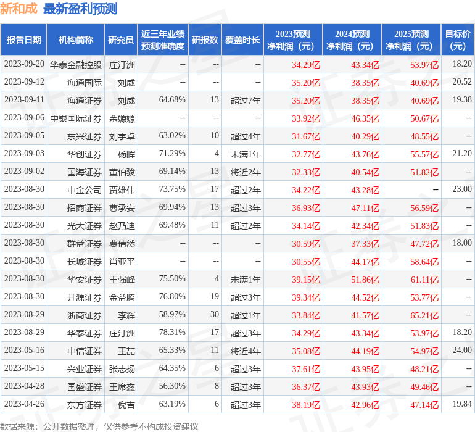Click the 2023预测净利润 column header
The width and height of the screenshot is (475, 432).
[x=293, y=39]
